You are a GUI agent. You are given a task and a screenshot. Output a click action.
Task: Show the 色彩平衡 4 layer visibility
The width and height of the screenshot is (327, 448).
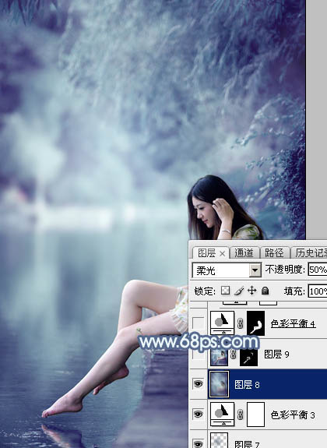point(199,323)
